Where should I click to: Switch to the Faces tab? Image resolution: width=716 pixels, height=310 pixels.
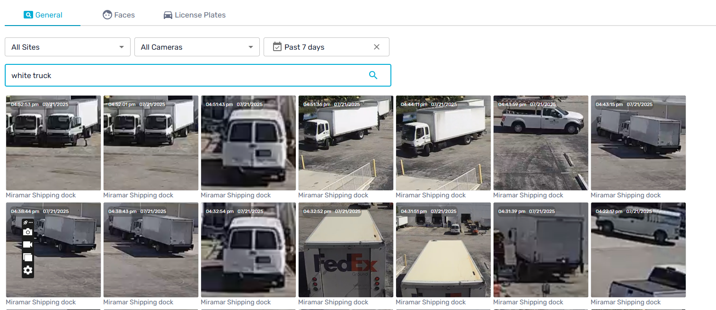(x=119, y=15)
